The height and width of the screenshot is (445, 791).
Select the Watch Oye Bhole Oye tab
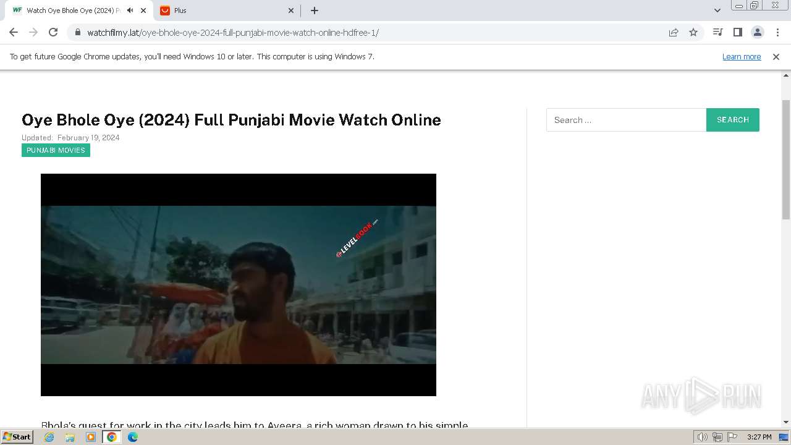click(78, 11)
